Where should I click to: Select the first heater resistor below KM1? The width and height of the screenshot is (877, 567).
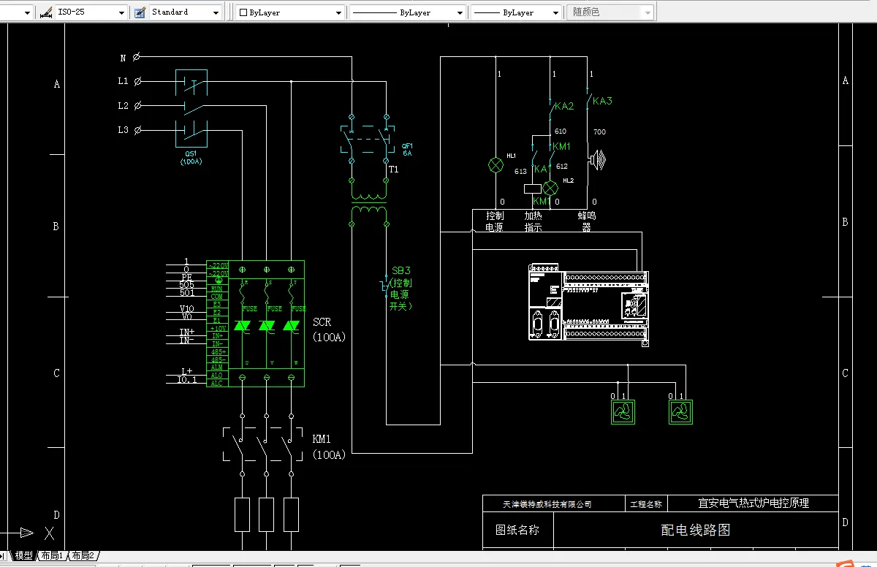[242, 514]
